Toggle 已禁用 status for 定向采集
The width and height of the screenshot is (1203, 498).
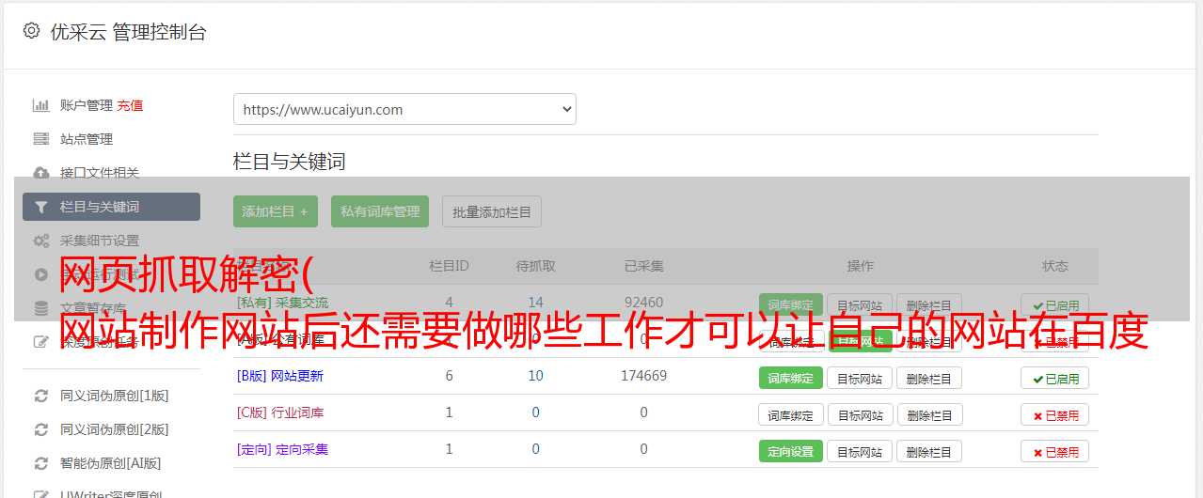1055,451
